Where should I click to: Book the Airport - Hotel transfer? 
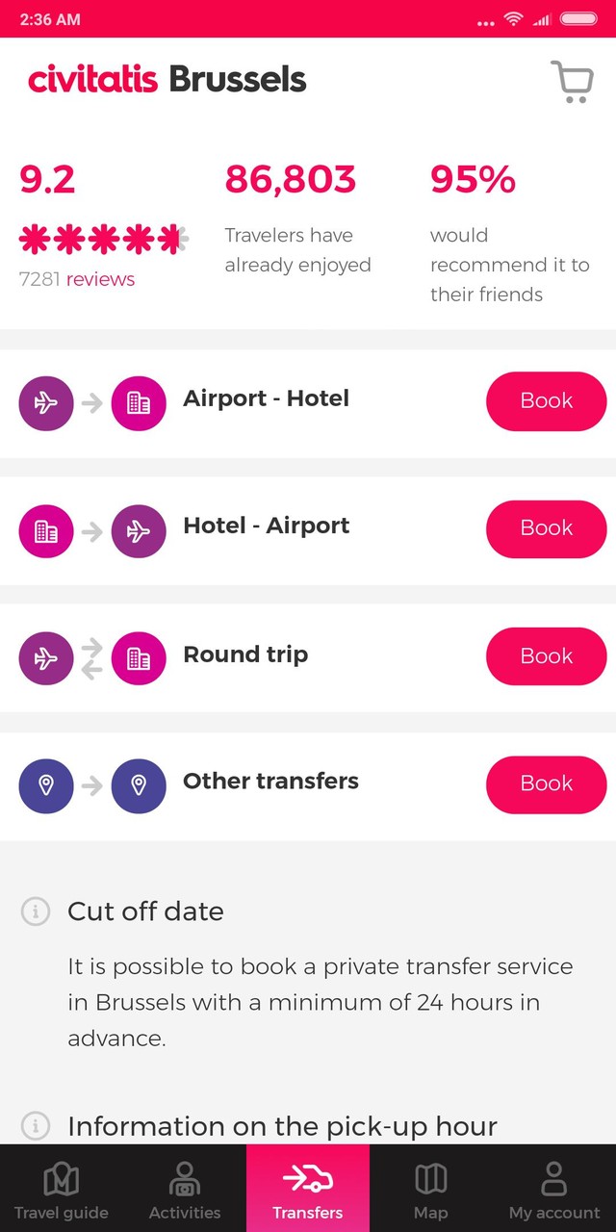pos(546,401)
